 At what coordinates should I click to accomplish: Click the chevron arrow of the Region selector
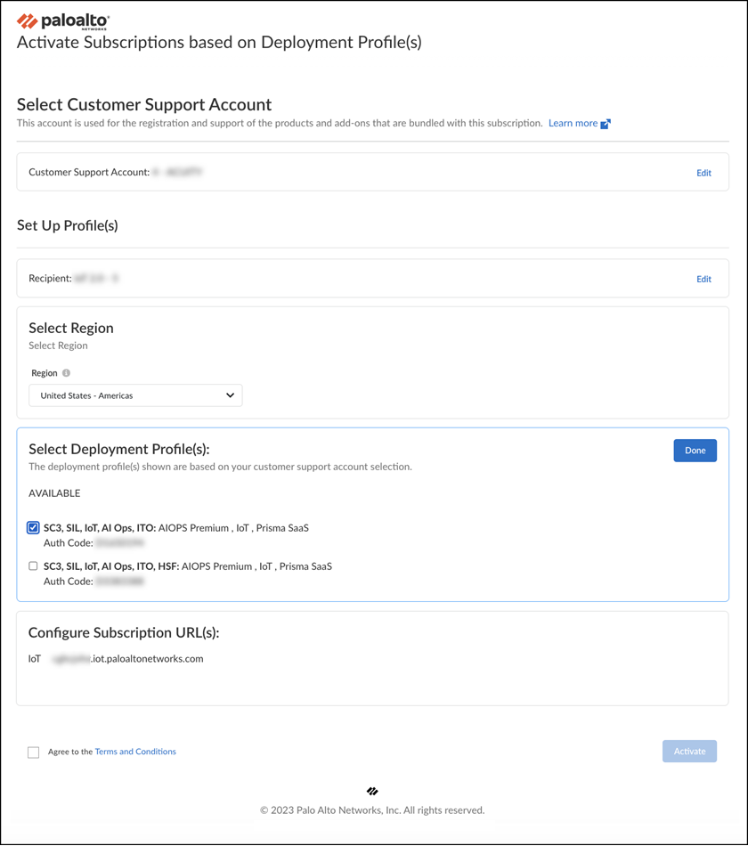[x=230, y=395]
